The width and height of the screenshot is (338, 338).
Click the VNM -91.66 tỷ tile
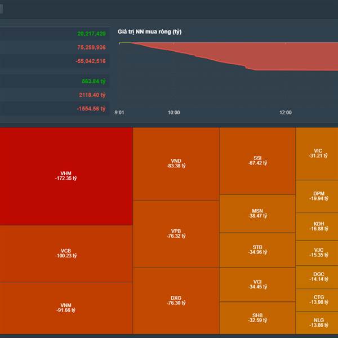tap(66, 308)
